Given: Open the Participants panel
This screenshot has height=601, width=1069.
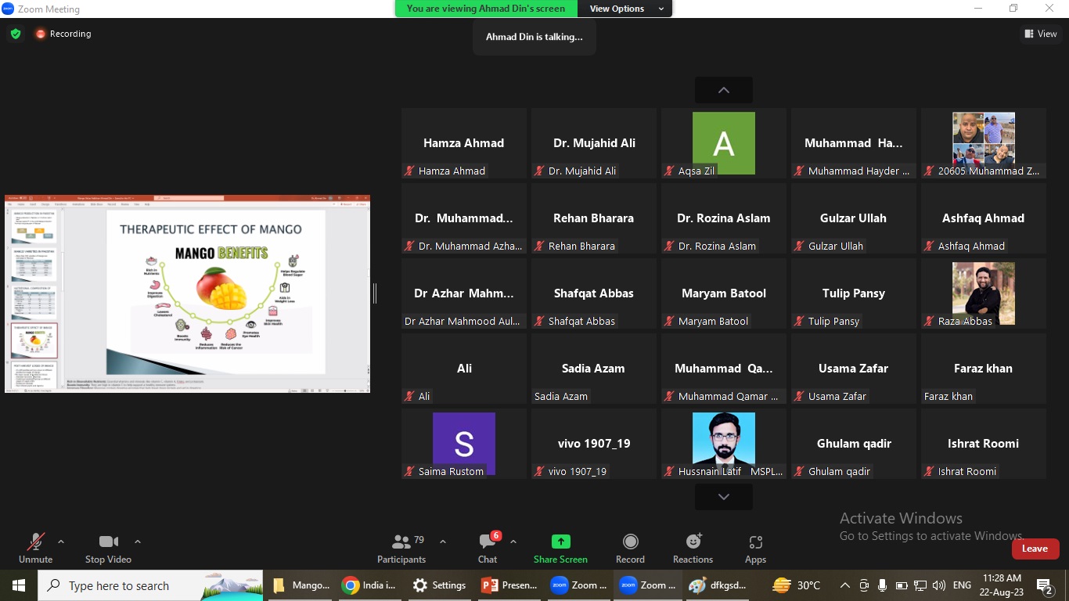Looking at the screenshot, I should [x=401, y=548].
